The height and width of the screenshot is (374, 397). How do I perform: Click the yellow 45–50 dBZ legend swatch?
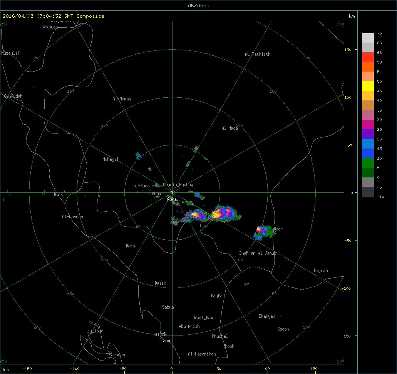coord(368,86)
